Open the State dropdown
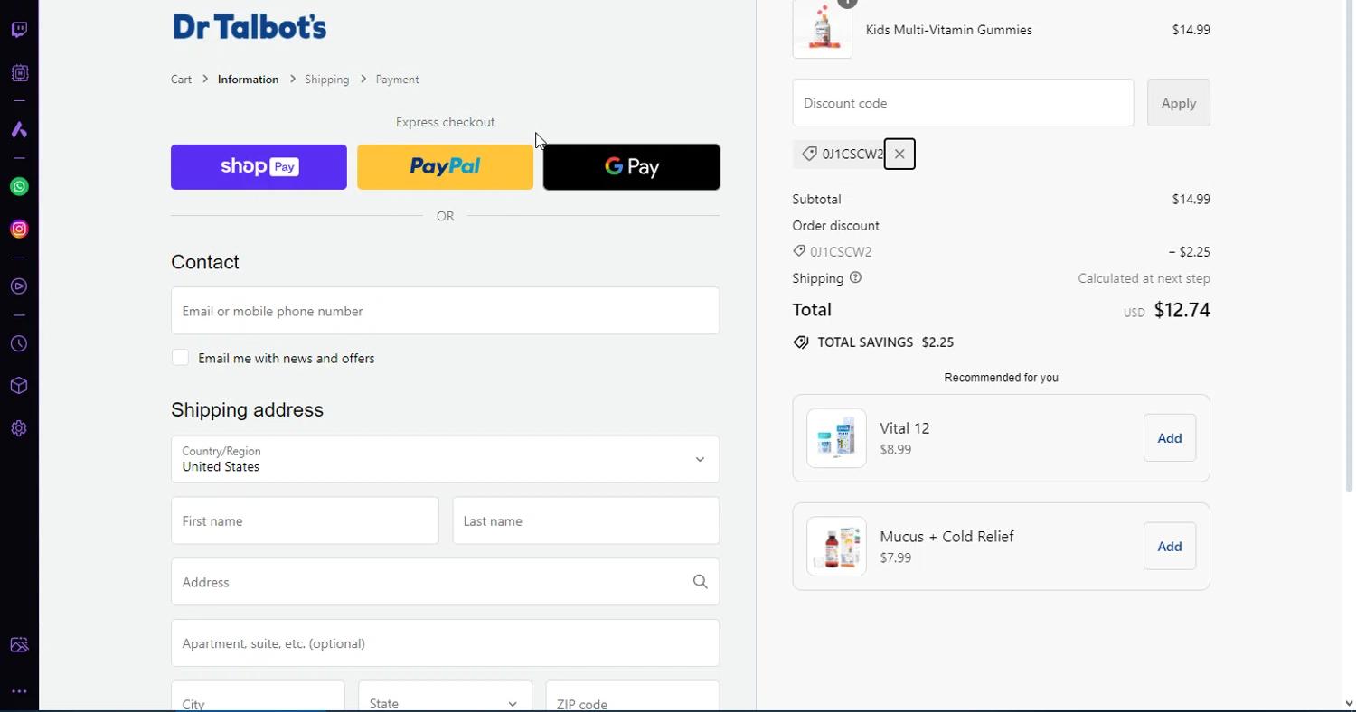The image size is (1356, 712). coord(444,697)
